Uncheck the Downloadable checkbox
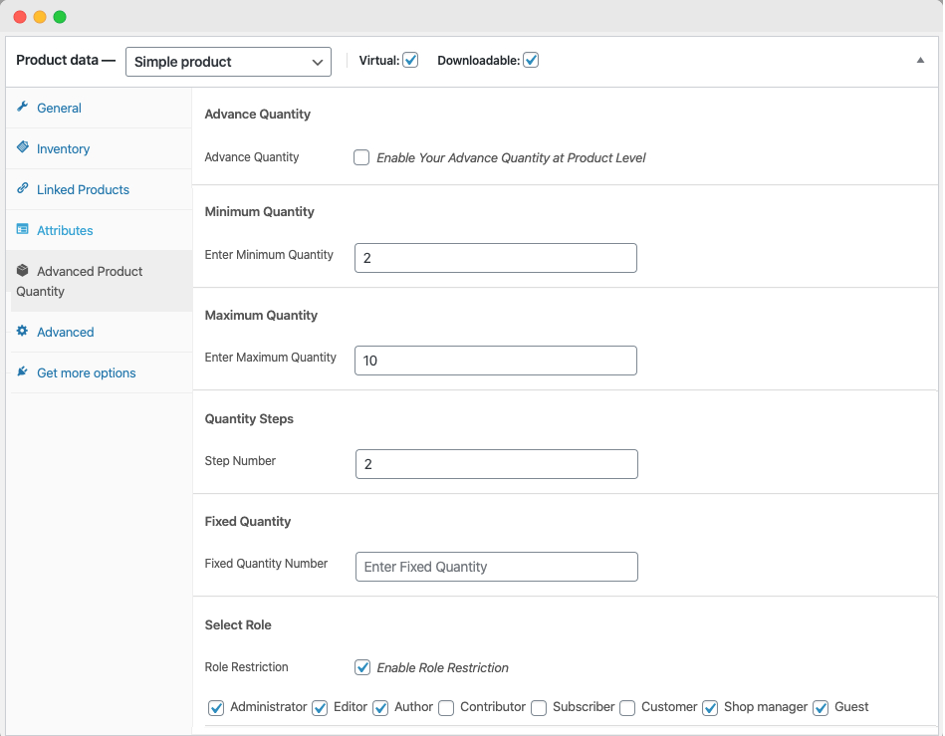Image resolution: width=945 pixels, height=736 pixels. point(531,61)
